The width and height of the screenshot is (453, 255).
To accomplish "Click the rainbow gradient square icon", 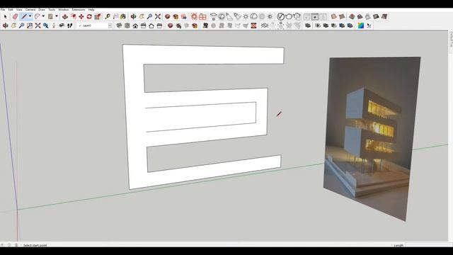I will pyautogui.click(x=360, y=25).
